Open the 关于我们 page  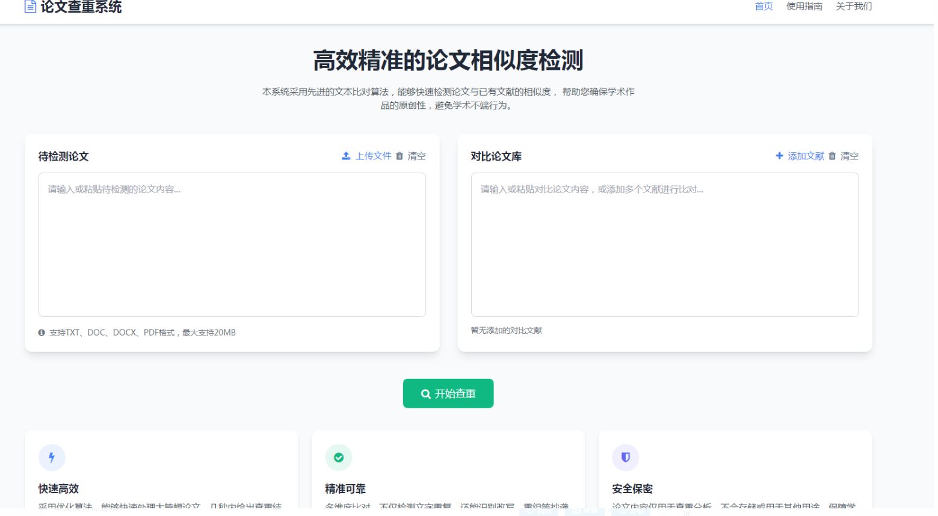tap(853, 7)
